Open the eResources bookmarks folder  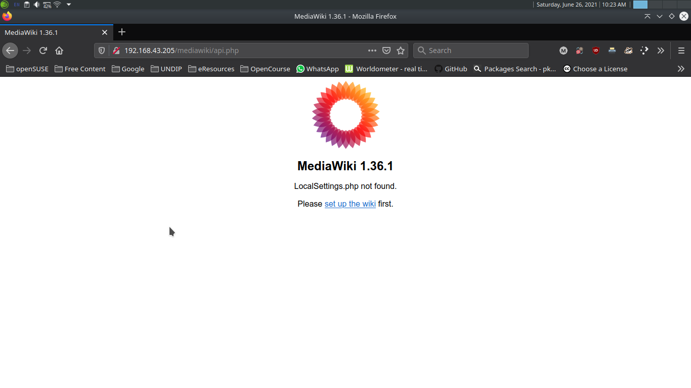pos(211,69)
